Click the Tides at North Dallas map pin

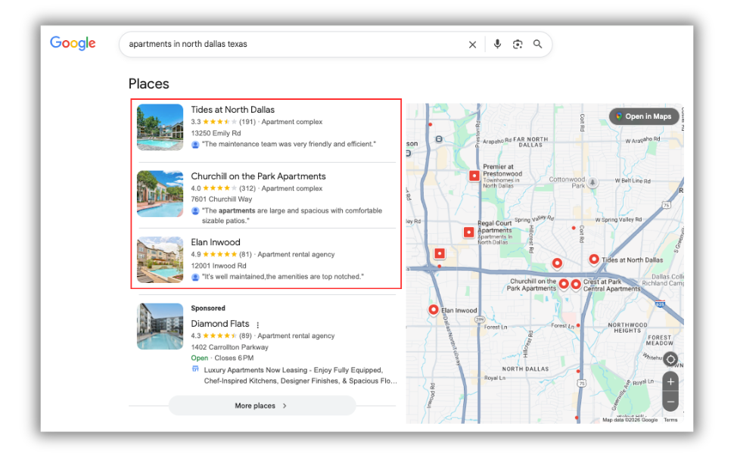point(594,260)
